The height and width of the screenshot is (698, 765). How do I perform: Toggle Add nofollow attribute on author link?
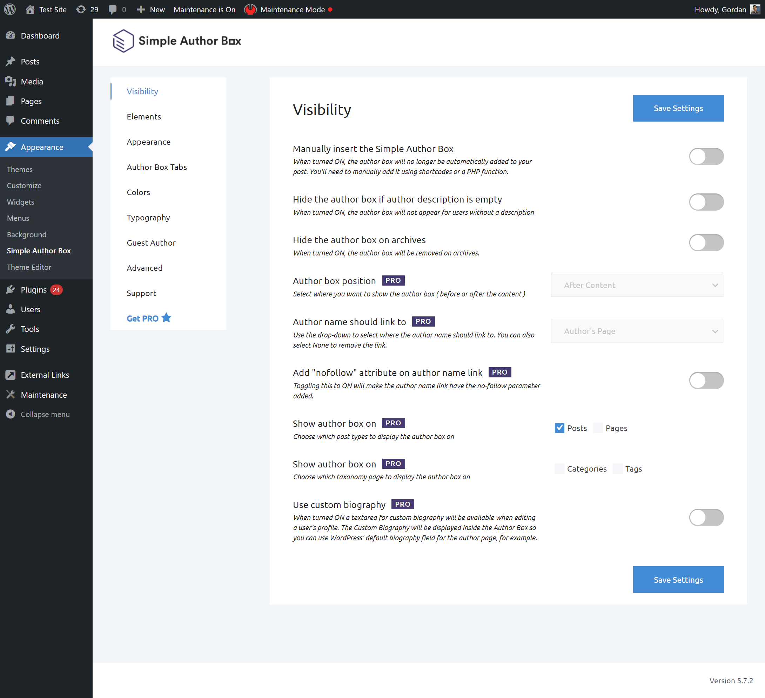click(x=706, y=380)
